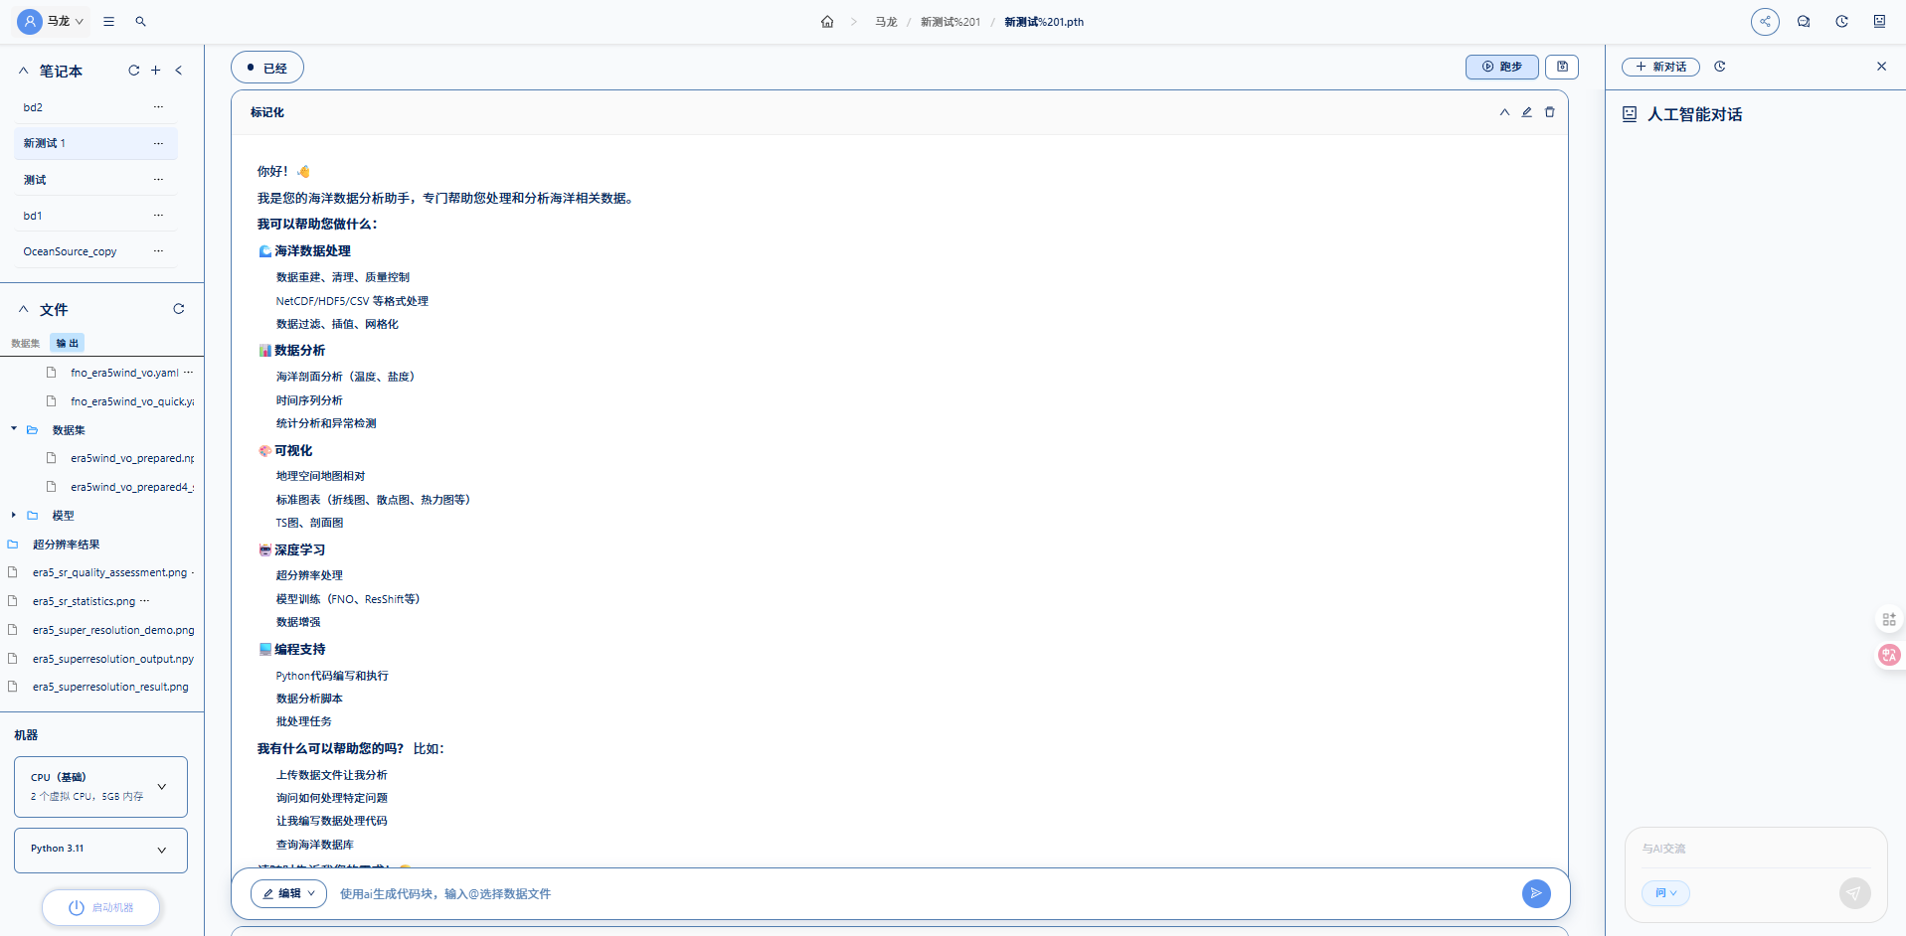This screenshot has height=936, width=1906.
Task: Switch to the 数据集 tab
Action: 26,343
